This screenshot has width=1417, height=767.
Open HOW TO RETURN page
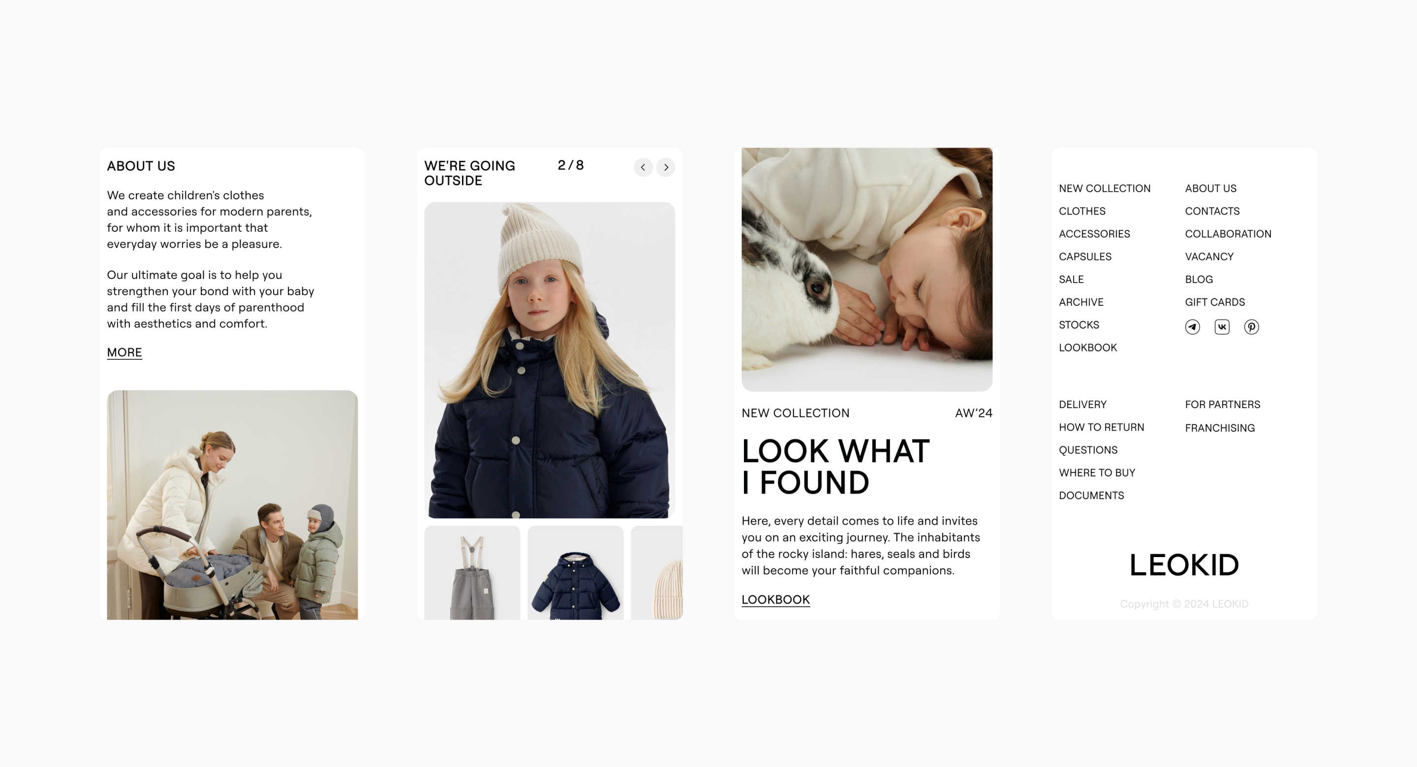pos(1101,427)
